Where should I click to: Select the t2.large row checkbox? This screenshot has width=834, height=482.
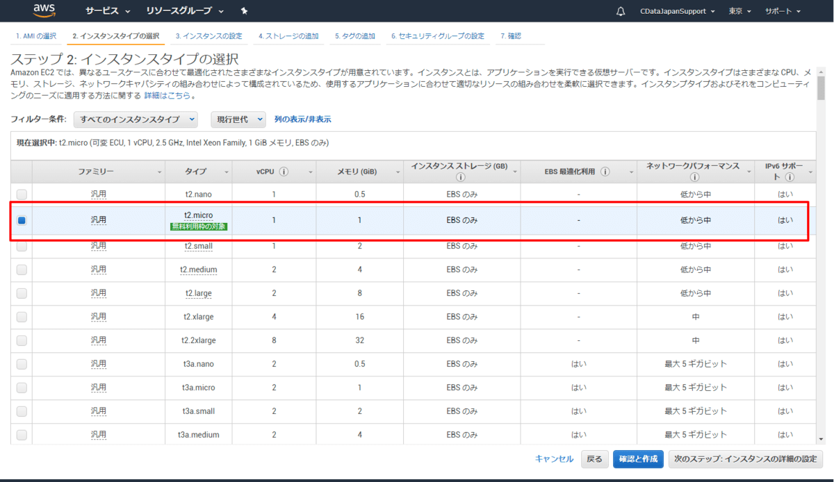22,293
